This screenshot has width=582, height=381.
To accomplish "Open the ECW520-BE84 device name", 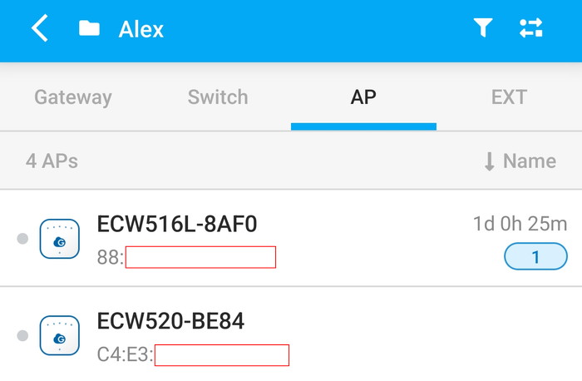I will [170, 321].
